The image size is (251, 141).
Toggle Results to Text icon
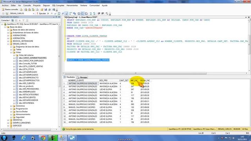point(79,14)
